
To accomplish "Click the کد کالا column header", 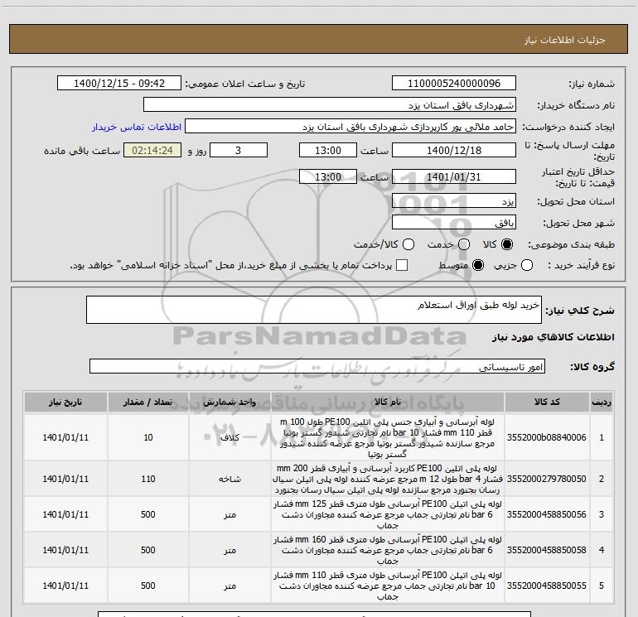I will pos(547,402).
